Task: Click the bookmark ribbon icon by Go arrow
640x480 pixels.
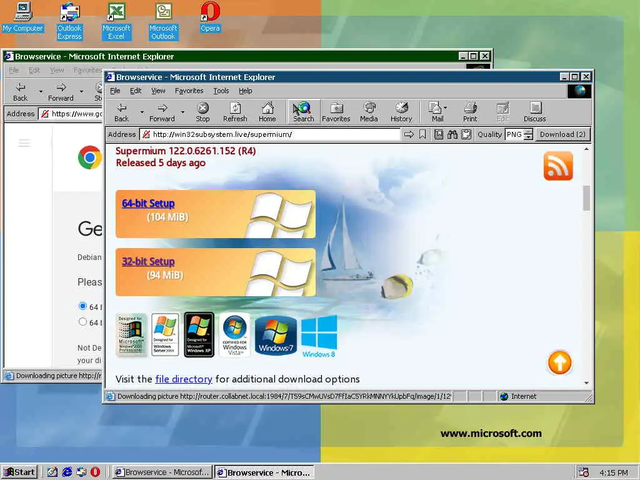Action: coord(422,134)
